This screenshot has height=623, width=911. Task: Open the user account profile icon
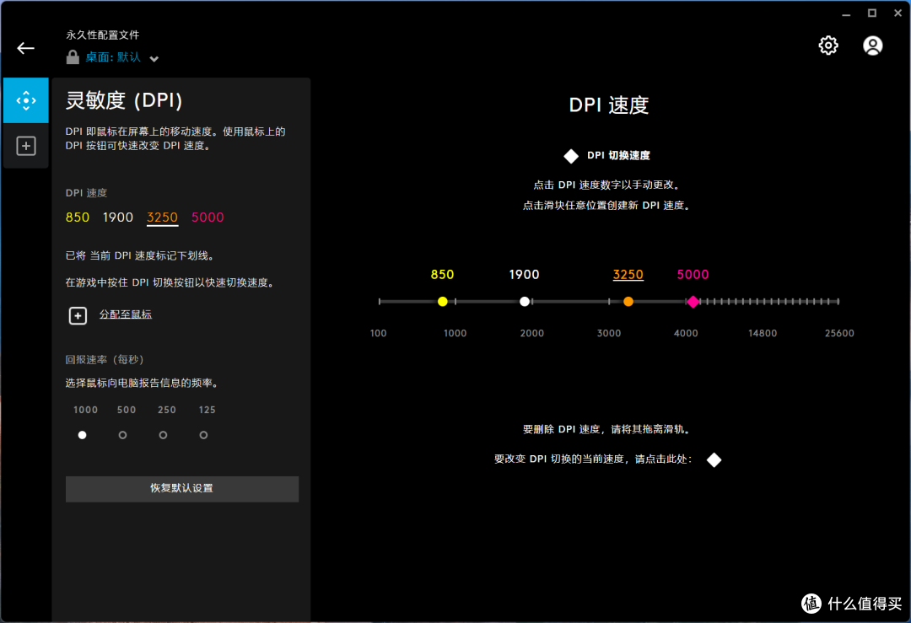click(x=872, y=46)
